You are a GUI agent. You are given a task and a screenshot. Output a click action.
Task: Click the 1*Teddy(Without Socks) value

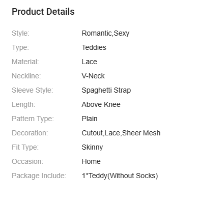point(120,176)
